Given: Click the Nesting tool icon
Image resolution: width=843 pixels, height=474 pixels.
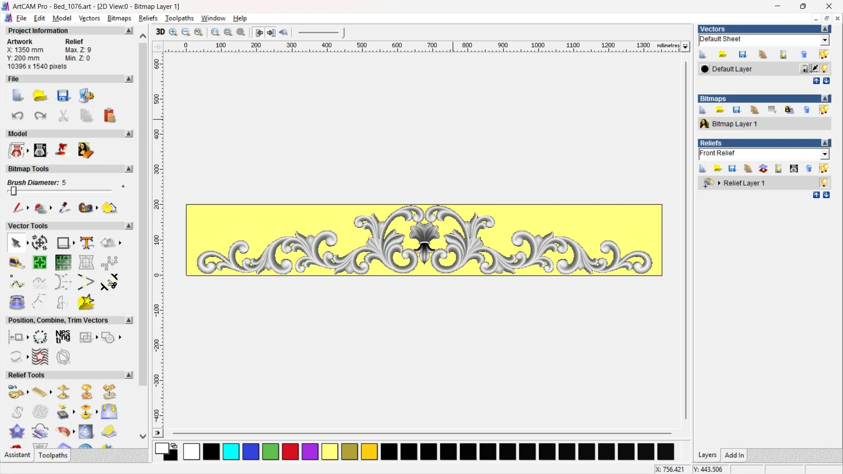Looking at the screenshot, I should [63, 337].
